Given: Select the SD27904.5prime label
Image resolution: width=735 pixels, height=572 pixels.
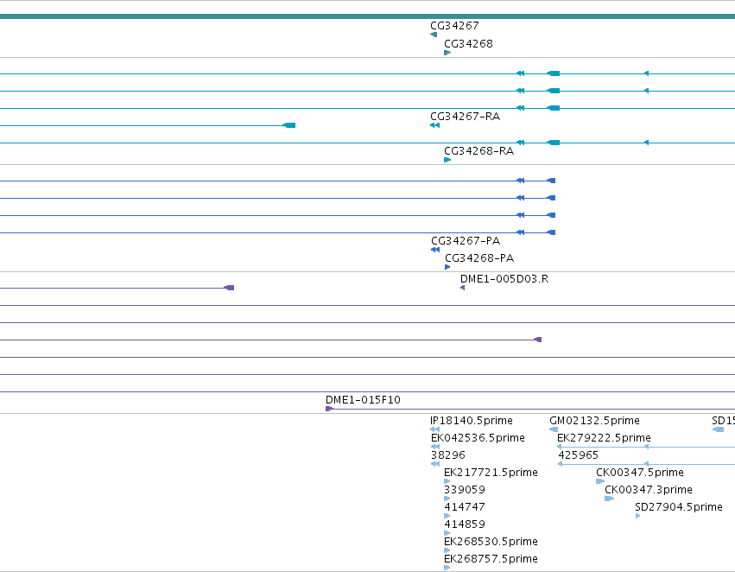Looking at the screenshot, I should 679,507.
